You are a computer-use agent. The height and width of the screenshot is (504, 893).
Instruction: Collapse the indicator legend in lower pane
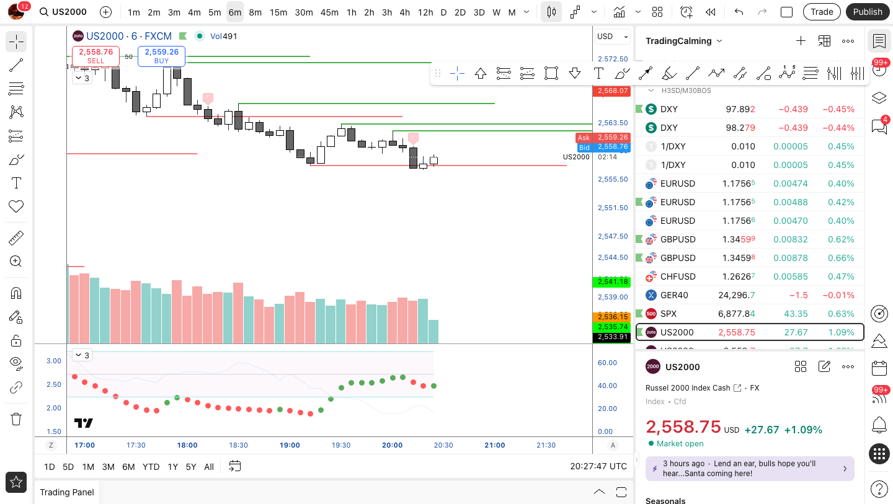[82, 355]
